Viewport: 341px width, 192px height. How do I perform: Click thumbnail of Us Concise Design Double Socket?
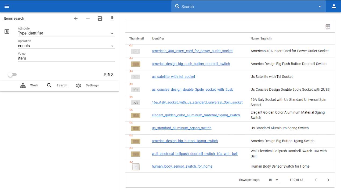click(x=136, y=90)
